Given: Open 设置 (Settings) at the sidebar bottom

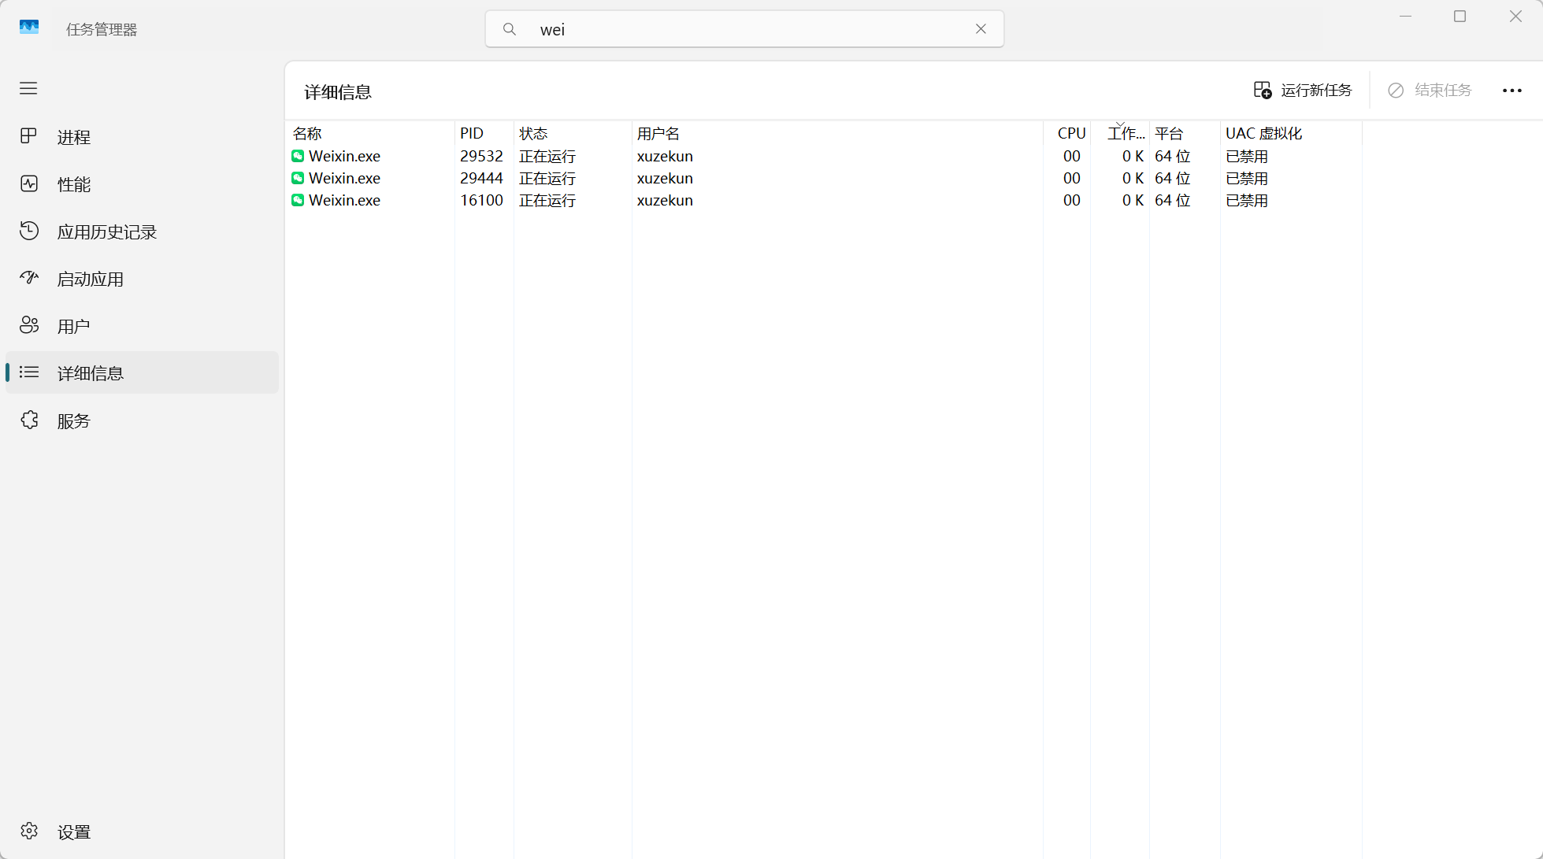Looking at the screenshot, I should [x=73, y=832].
